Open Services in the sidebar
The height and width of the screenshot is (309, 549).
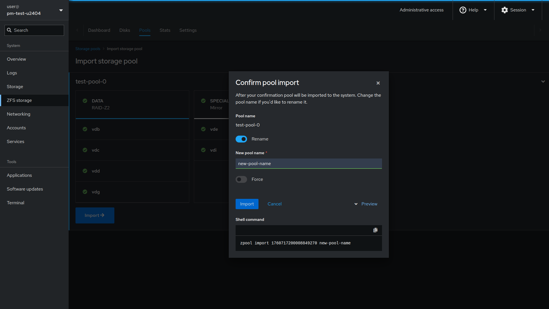click(x=34, y=142)
